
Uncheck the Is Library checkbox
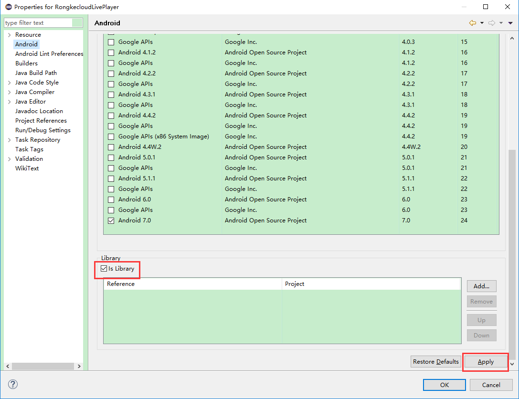pyautogui.click(x=104, y=269)
